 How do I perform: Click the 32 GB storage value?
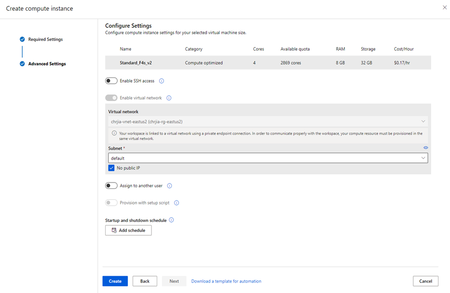(x=366, y=63)
